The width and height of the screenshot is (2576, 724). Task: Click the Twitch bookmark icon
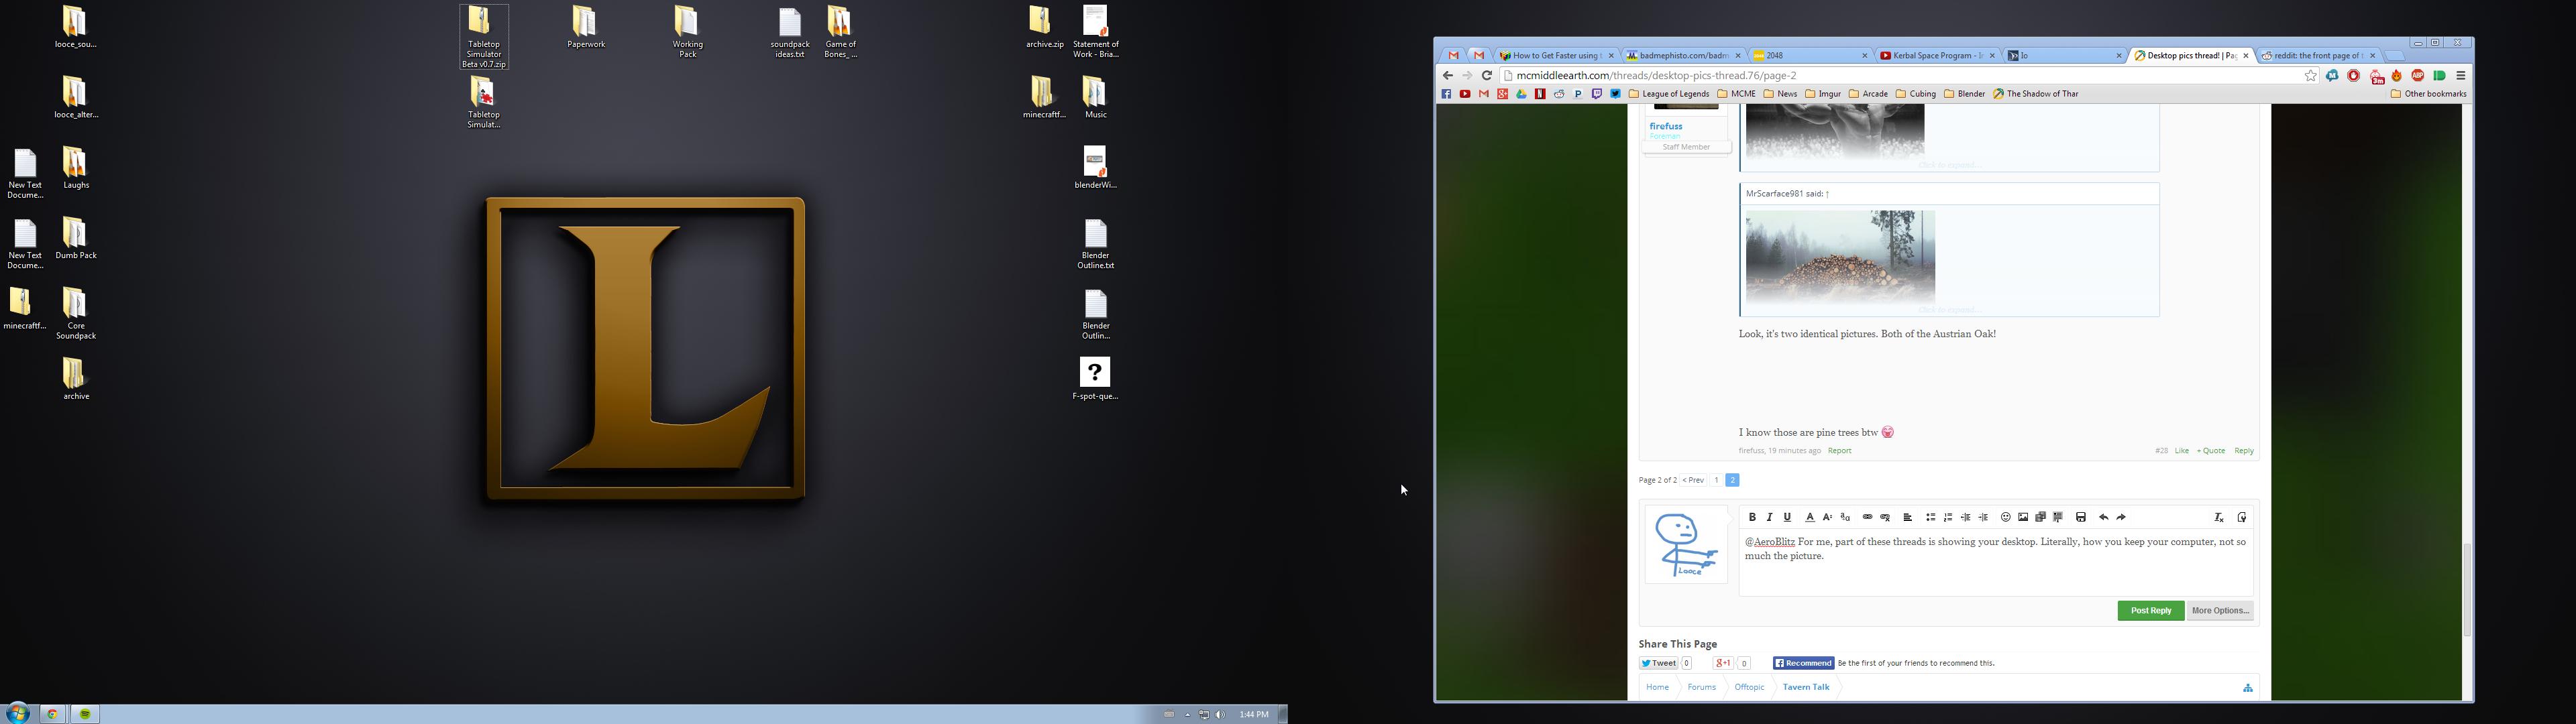pos(1597,94)
